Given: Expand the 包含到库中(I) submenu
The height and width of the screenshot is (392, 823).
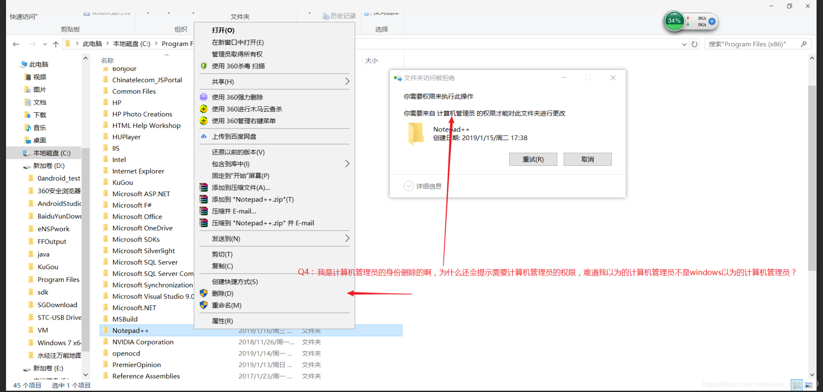Looking at the screenshot, I should pos(347,164).
